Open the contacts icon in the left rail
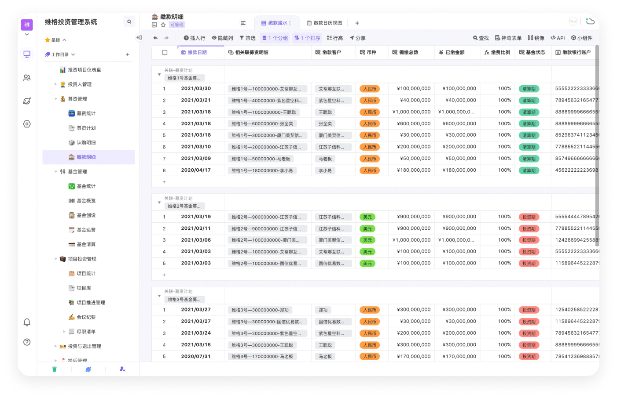The width and height of the screenshot is (617, 398). (27, 78)
